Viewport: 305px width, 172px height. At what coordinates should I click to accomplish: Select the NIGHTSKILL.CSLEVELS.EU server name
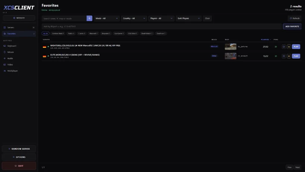(85, 45)
